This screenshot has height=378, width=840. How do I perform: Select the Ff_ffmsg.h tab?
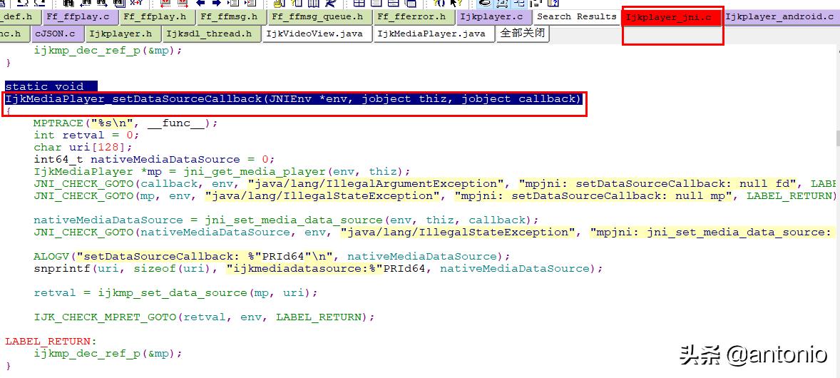click(x=229, y=17)
